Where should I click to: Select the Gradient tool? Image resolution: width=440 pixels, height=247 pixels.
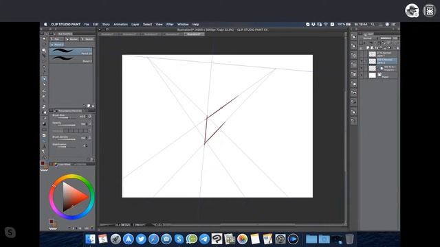click(x=44, y=123)
